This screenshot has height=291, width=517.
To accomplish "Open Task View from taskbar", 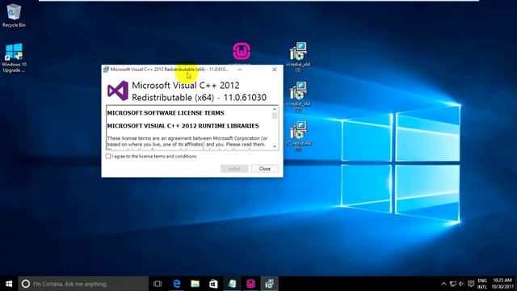I will tap(158, 284).
